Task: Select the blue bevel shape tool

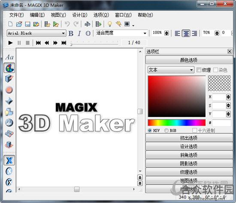Action: point(9,101)
